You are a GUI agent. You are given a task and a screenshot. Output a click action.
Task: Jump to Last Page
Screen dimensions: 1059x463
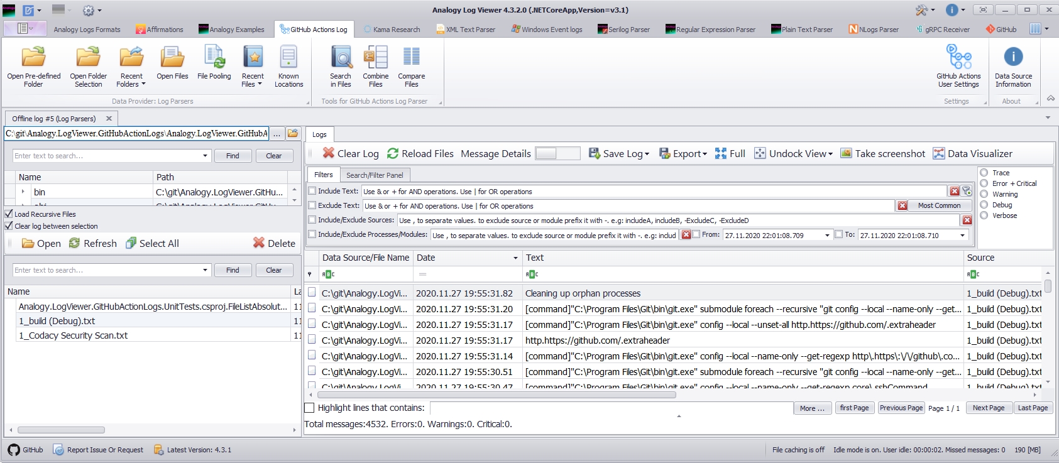coord(1033,408)
